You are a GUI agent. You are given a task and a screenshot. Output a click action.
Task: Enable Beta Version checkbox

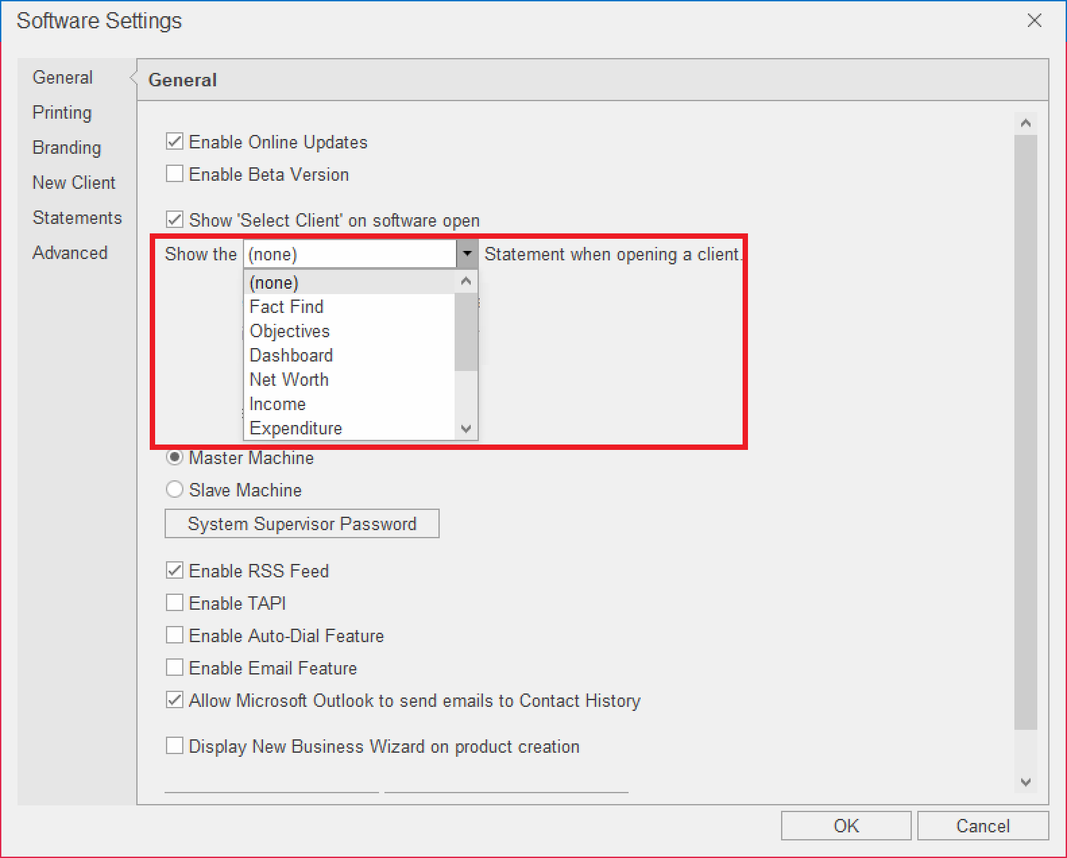175,174
